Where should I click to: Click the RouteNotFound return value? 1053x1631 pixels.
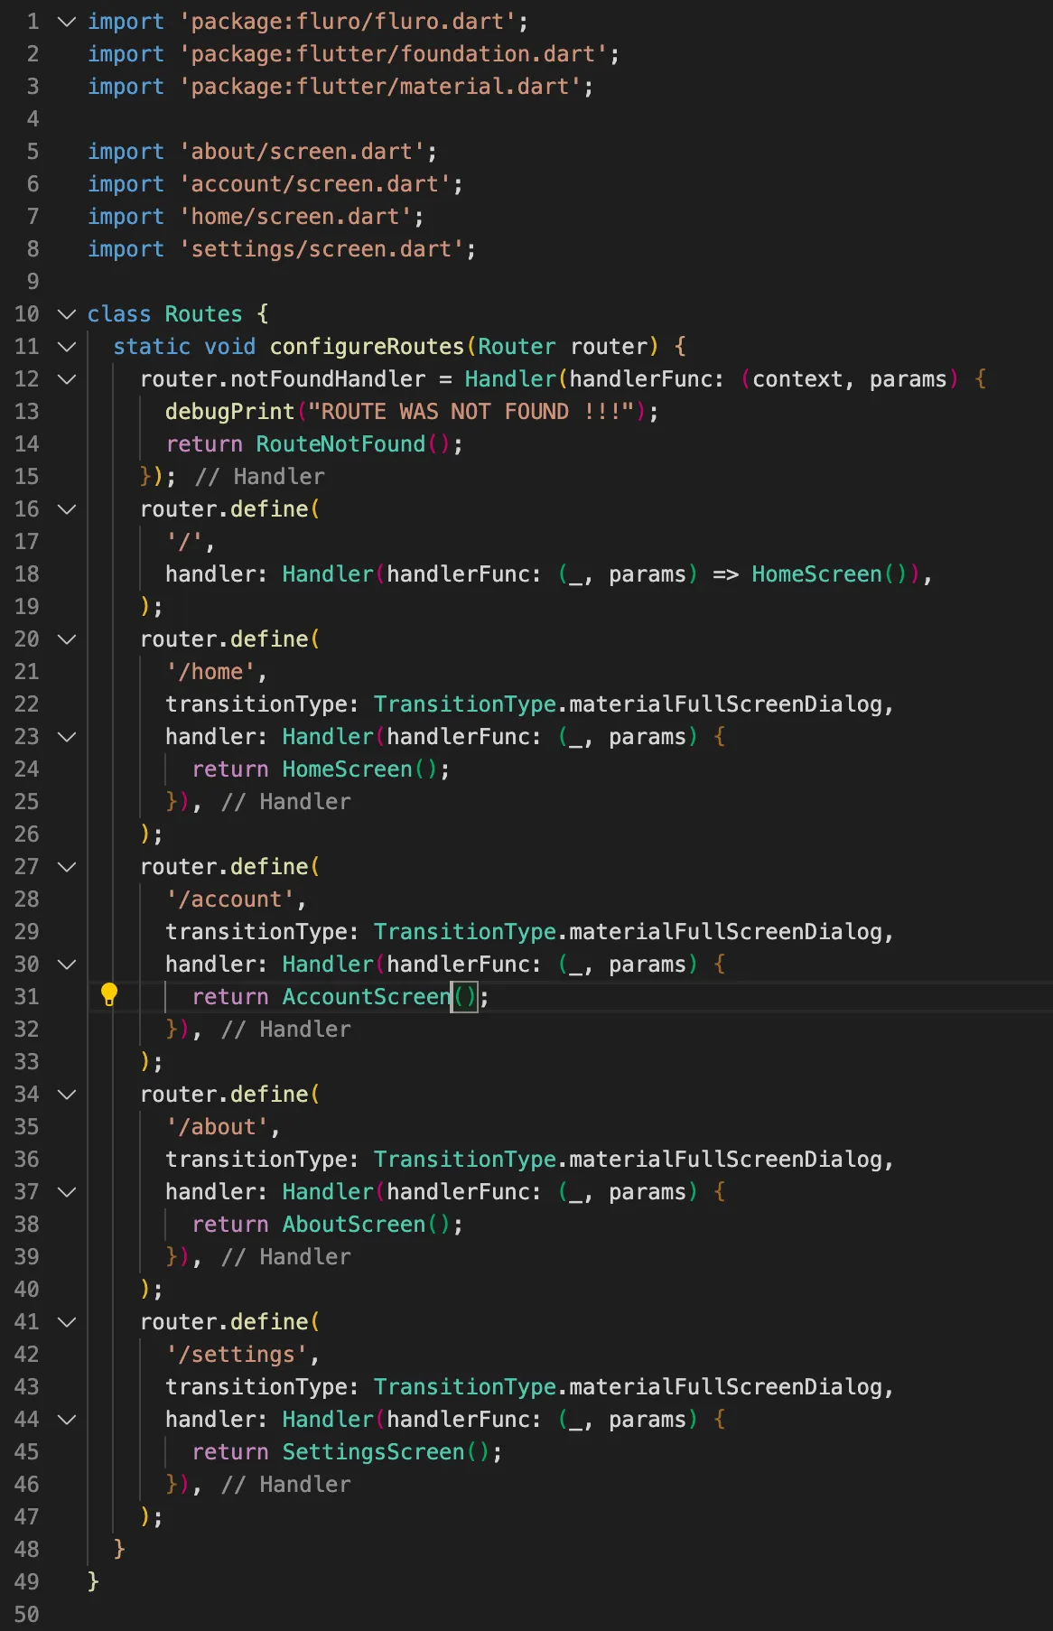pyautogui.click(x=340, y=444)
